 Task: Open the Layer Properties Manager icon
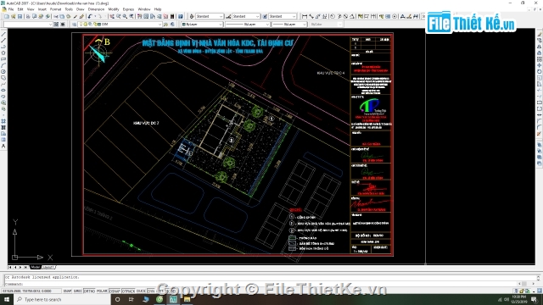[75, 25]
